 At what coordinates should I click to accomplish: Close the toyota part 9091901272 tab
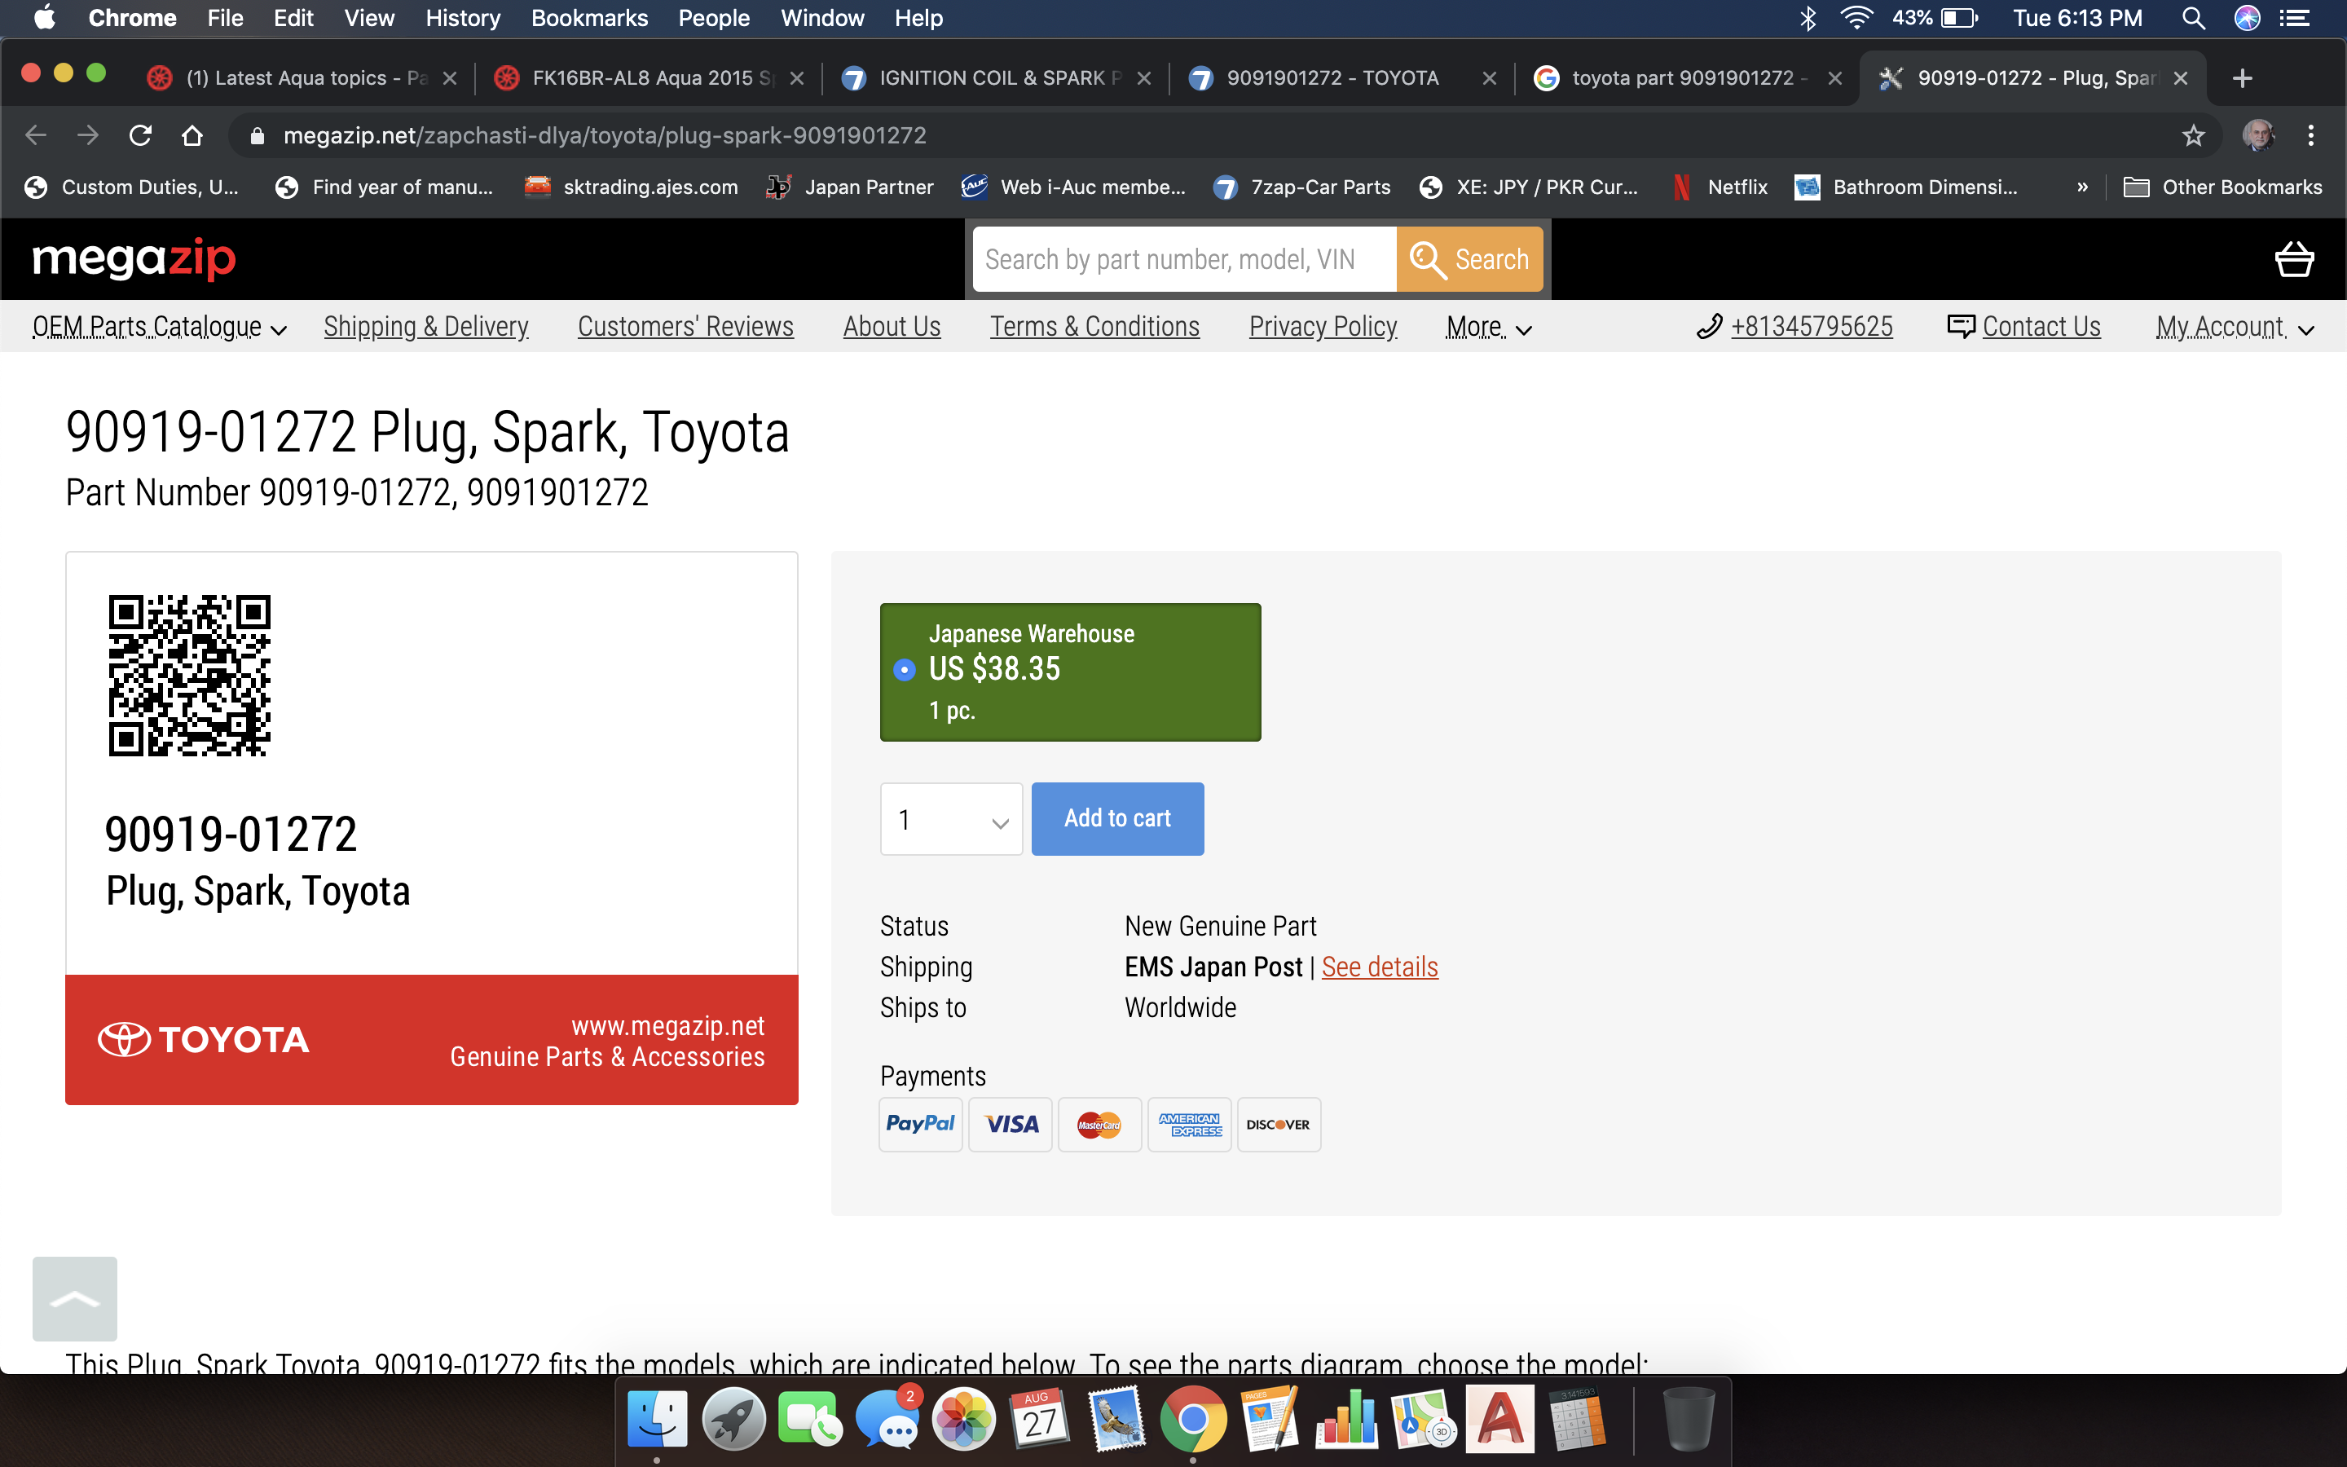pos(1834,77)
